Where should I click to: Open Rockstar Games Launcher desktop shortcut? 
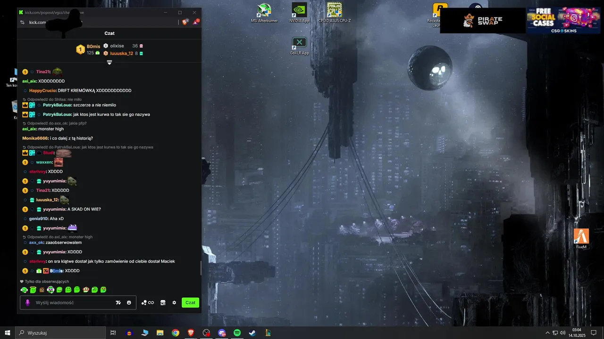coord(440,14)
